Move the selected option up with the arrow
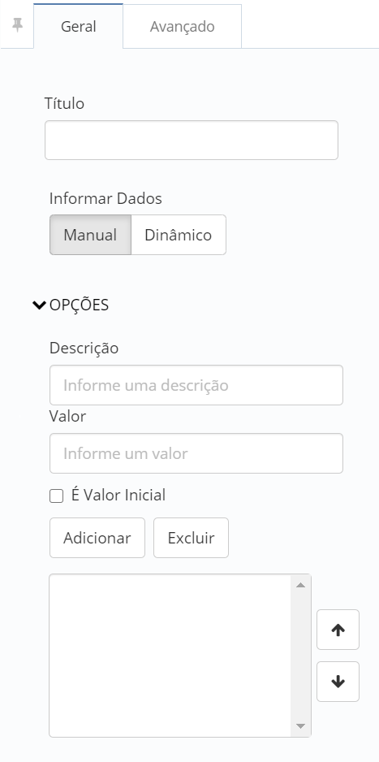The height and width of the screenshot is (762, 379). 338,630
